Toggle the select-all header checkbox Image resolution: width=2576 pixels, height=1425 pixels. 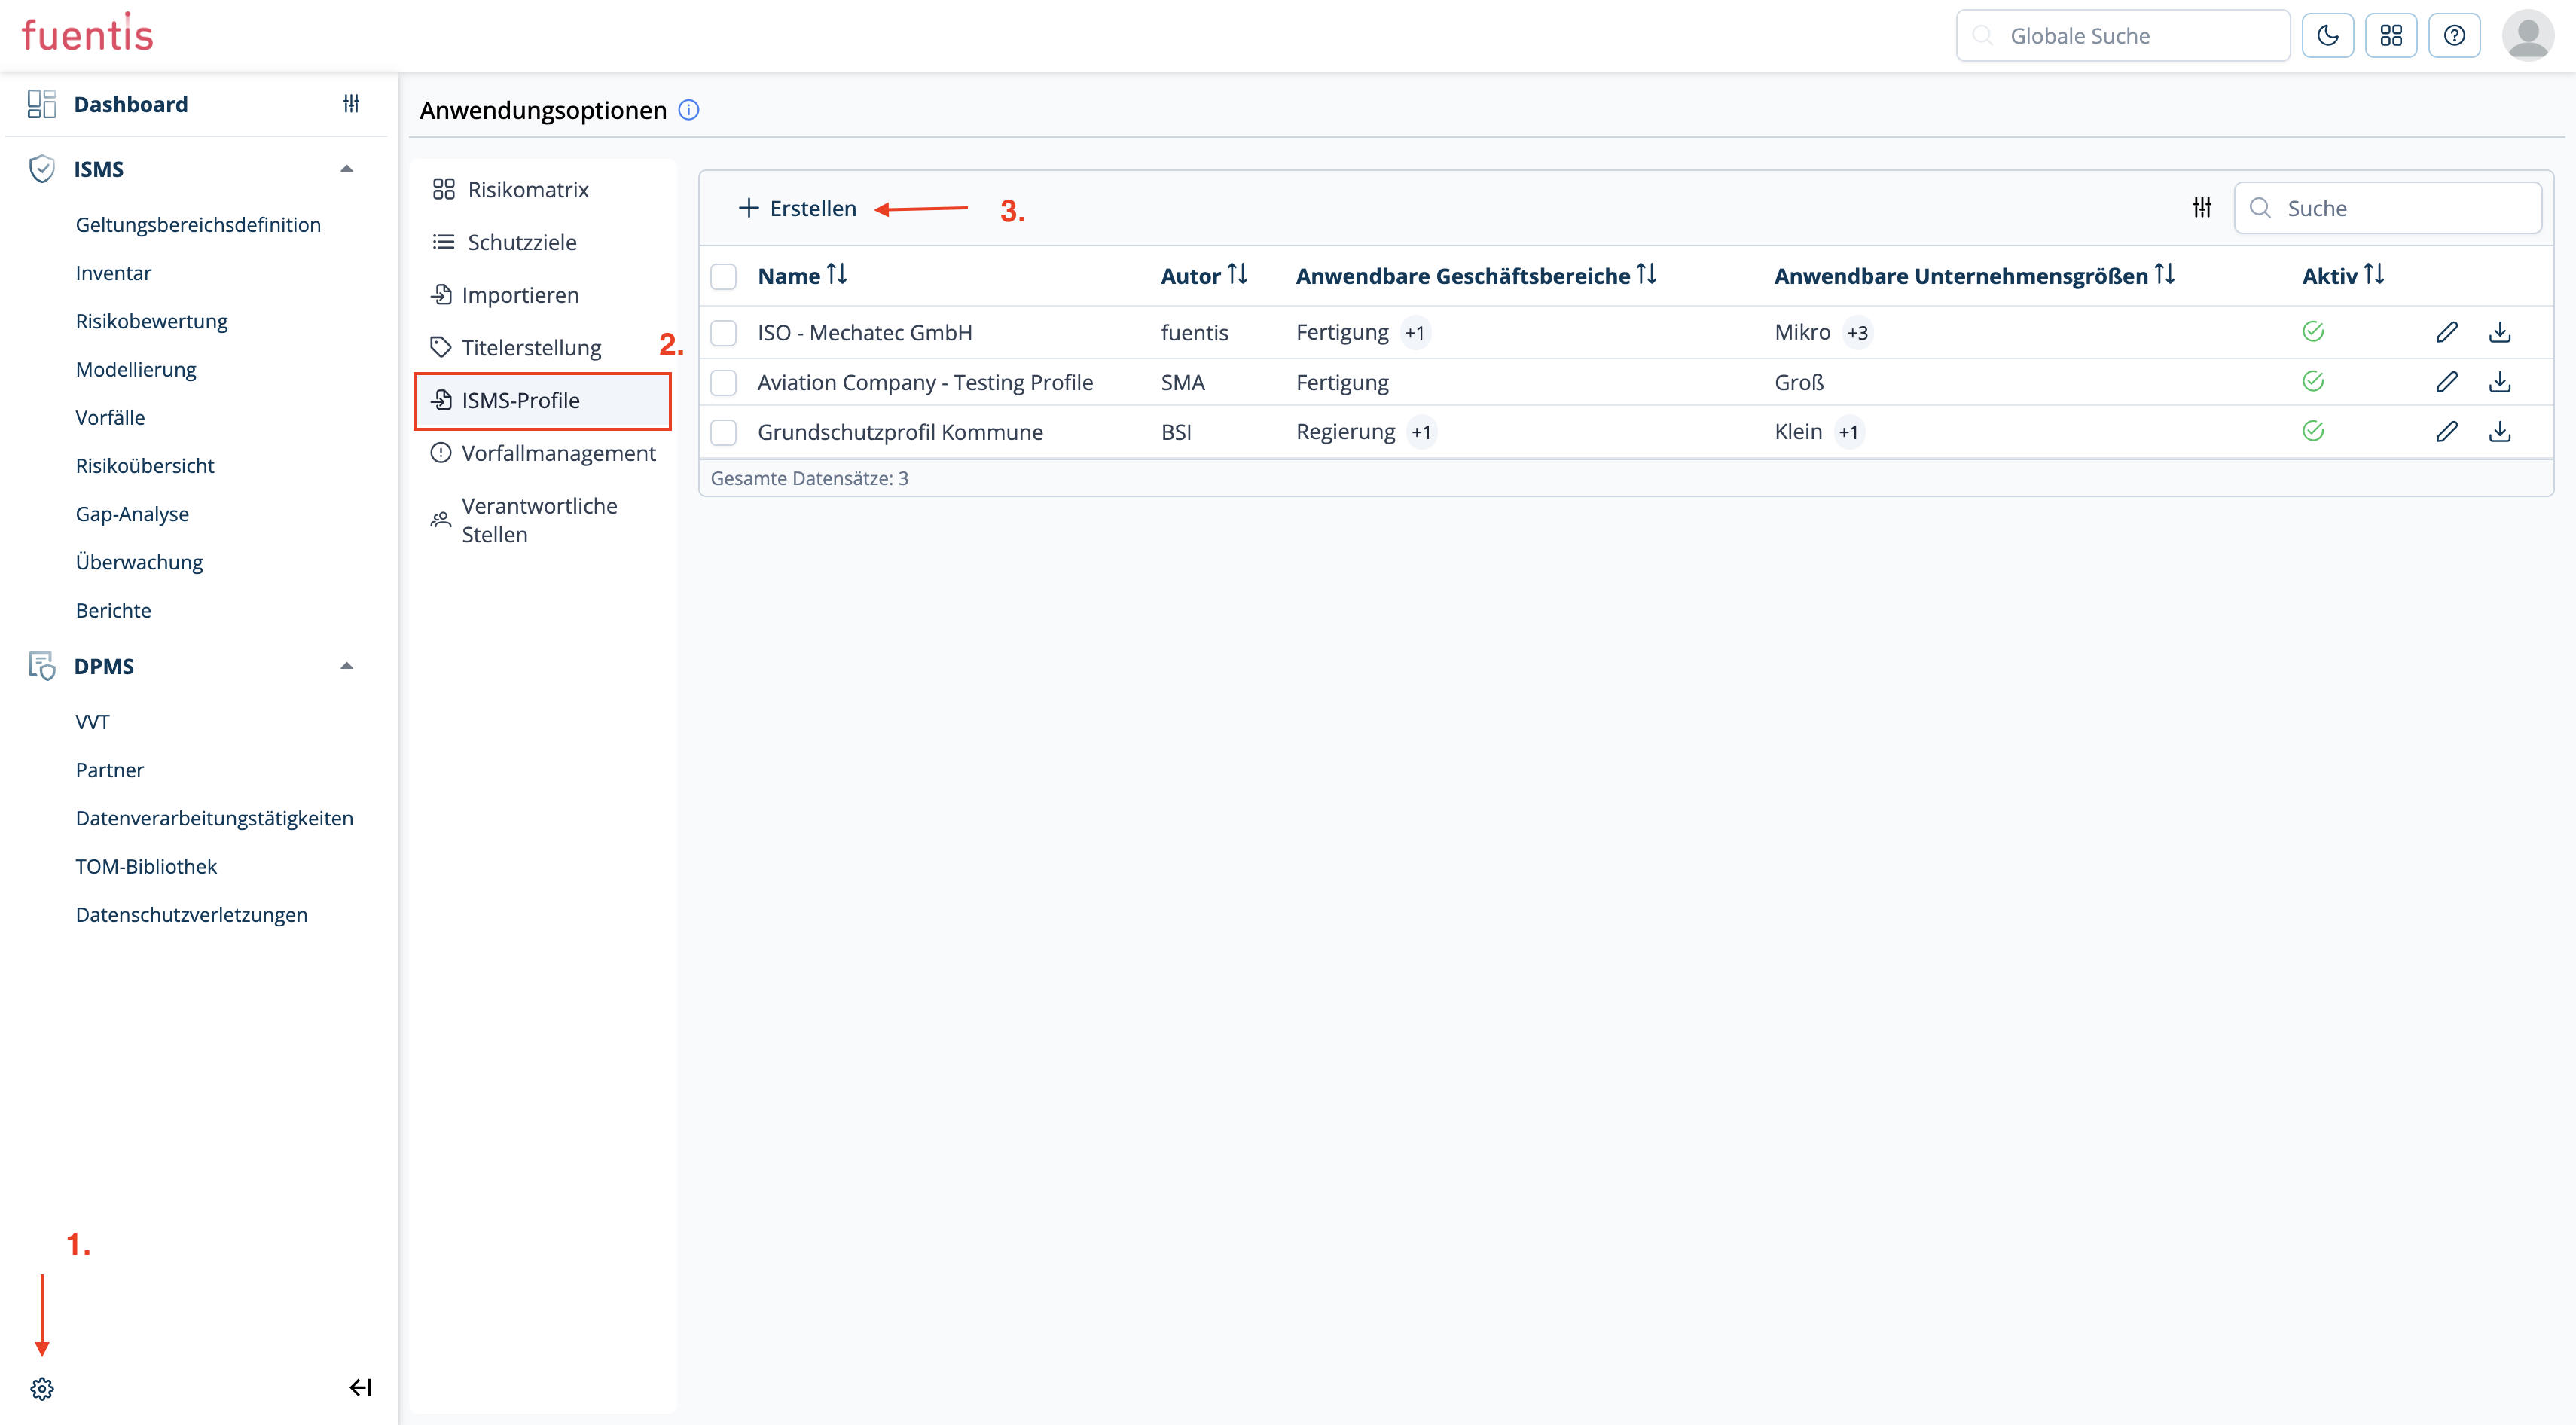point(723,276)
